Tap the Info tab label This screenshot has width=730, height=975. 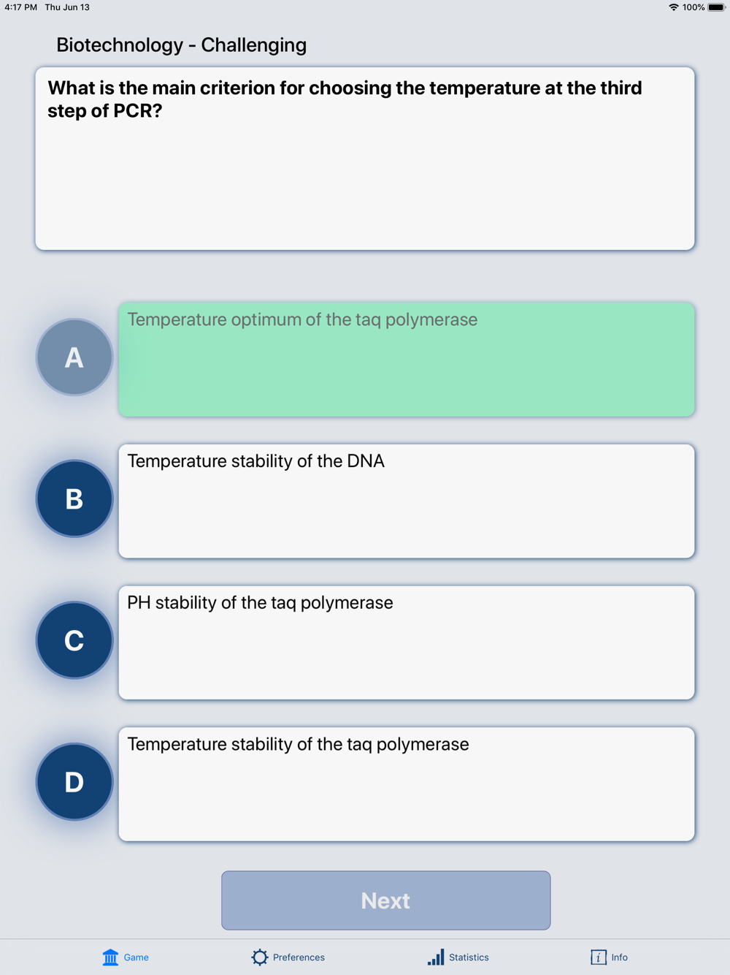pyautogui.click(x=619, y=957)
